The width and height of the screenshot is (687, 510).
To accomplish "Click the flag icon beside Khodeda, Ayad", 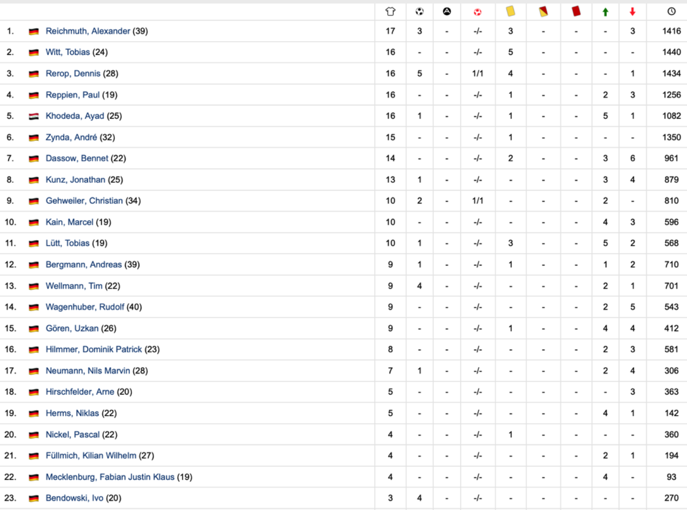I will [34, 116].
